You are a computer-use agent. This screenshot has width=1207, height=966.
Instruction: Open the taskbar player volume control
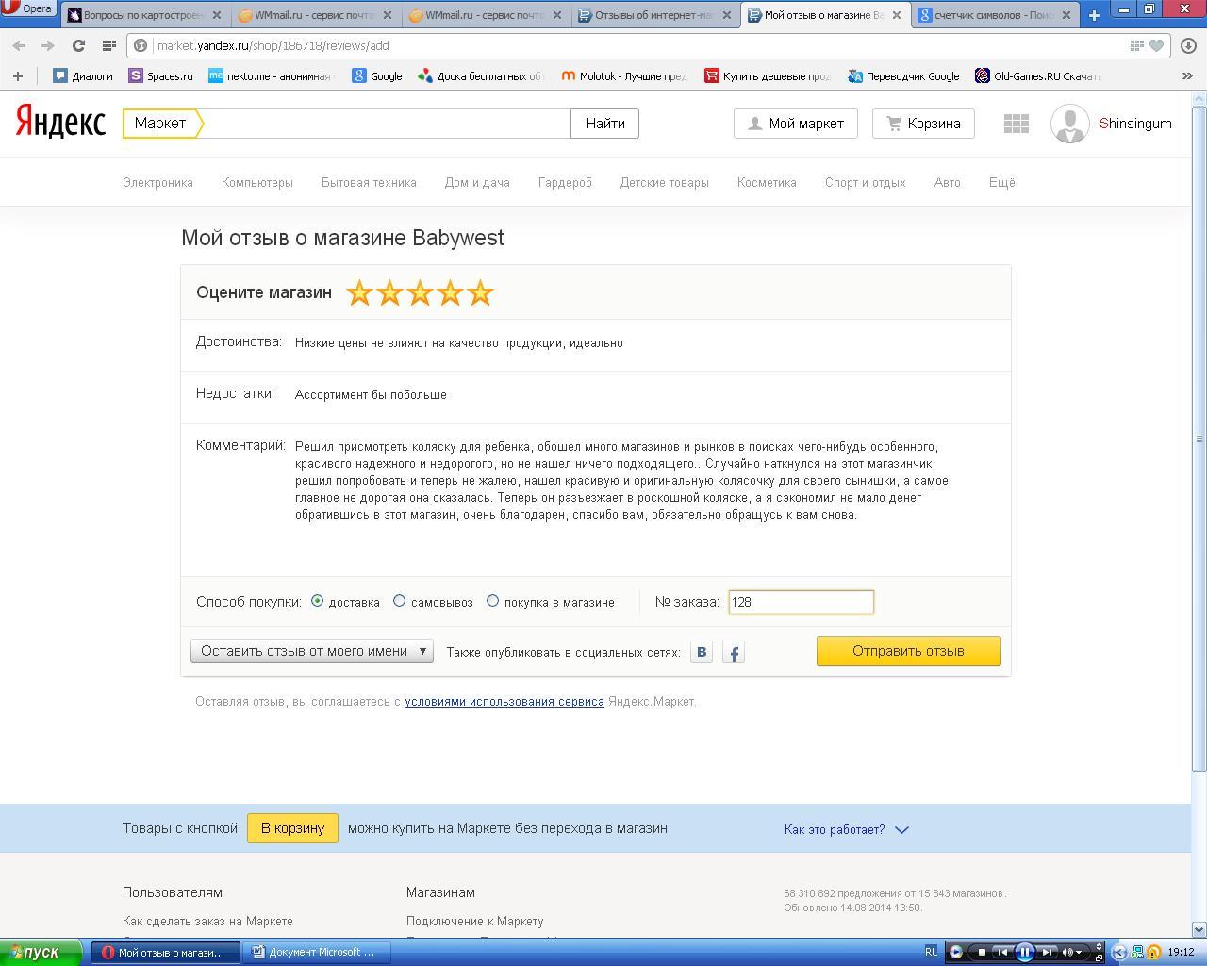pyautogui.click(x=1071, y=953)
